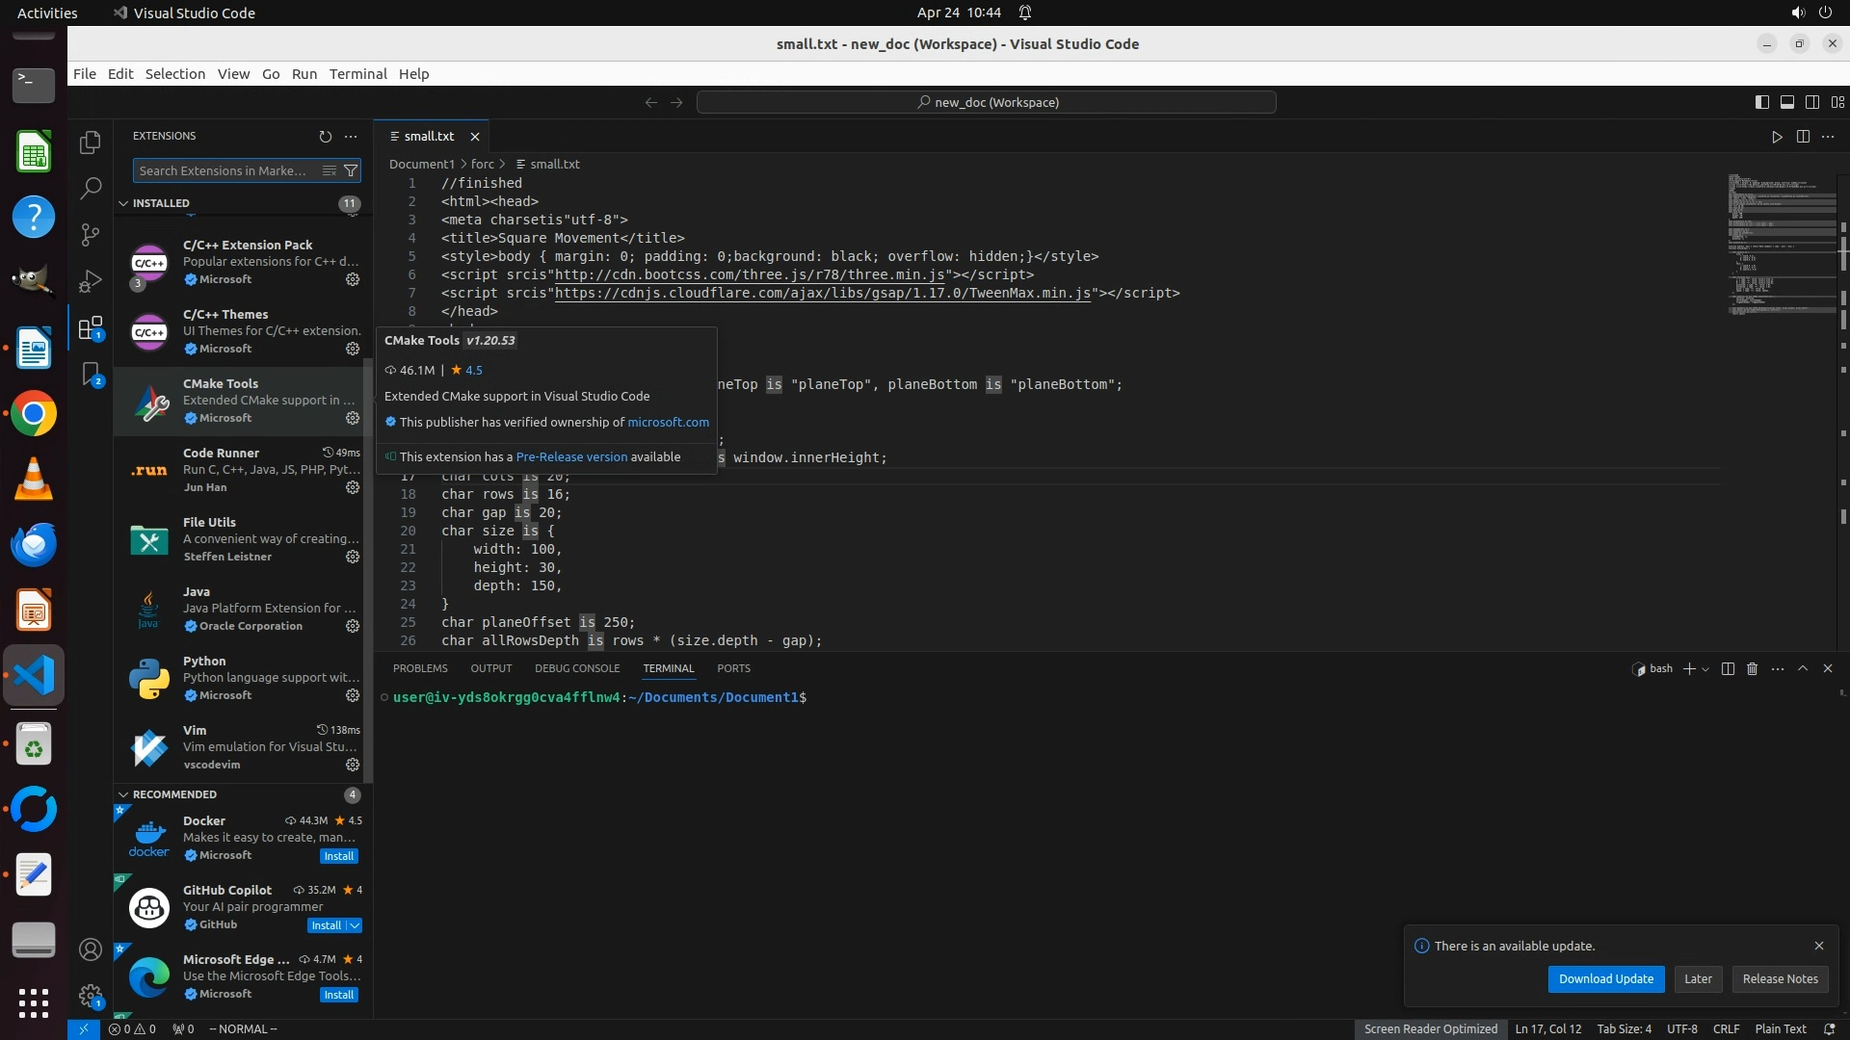
Task: Toggle the bottom Panel visibility
Action: [x=1787, y=102]
